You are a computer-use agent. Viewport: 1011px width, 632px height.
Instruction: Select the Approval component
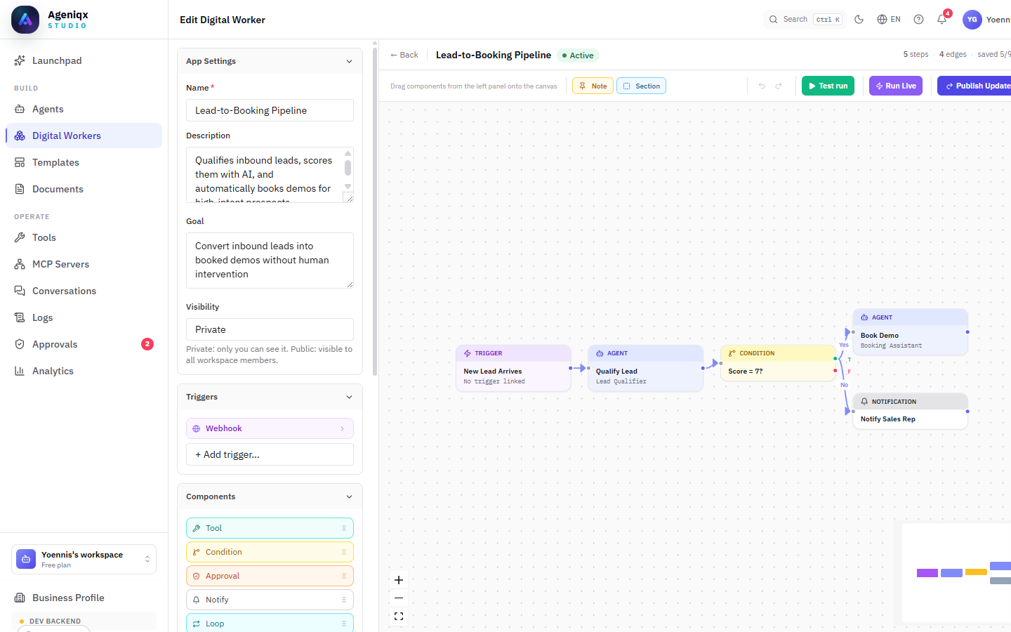[270, 576]
